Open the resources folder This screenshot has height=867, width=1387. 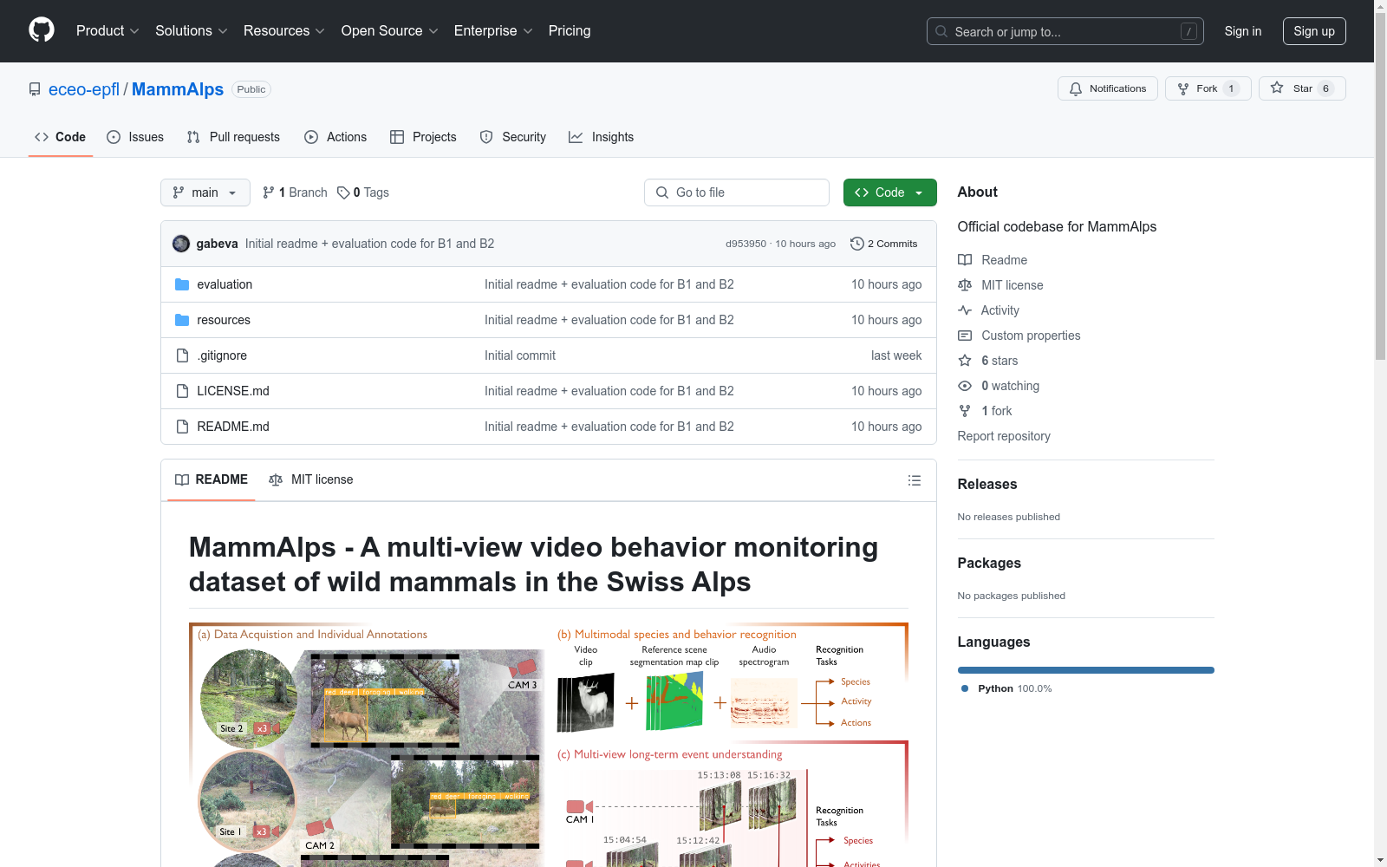tap(224, 320)
